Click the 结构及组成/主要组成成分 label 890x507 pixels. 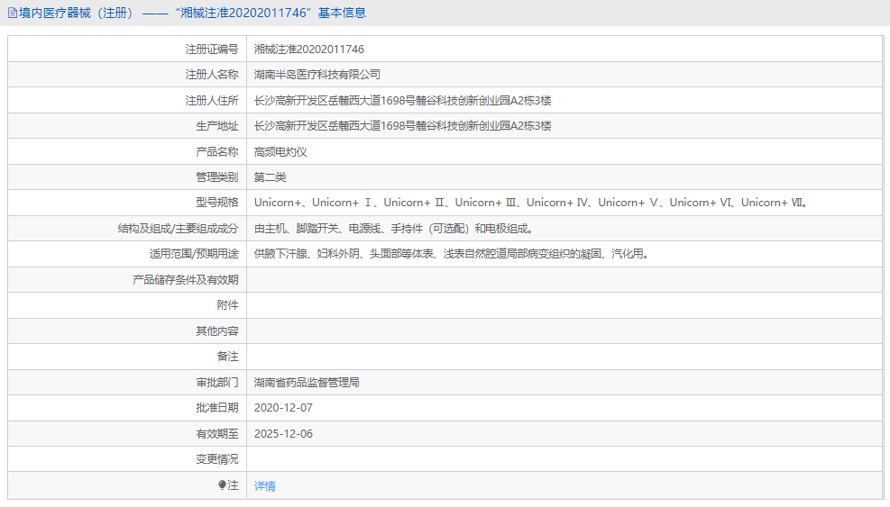point(179,229)
